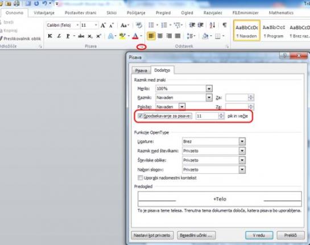Click the kerning point size field
The image size is (310, 245).
[x=207, y=116]
